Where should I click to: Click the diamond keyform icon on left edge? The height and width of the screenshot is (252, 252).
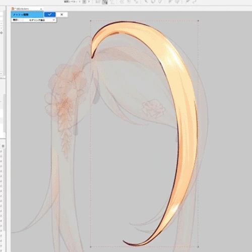(2, 33)
